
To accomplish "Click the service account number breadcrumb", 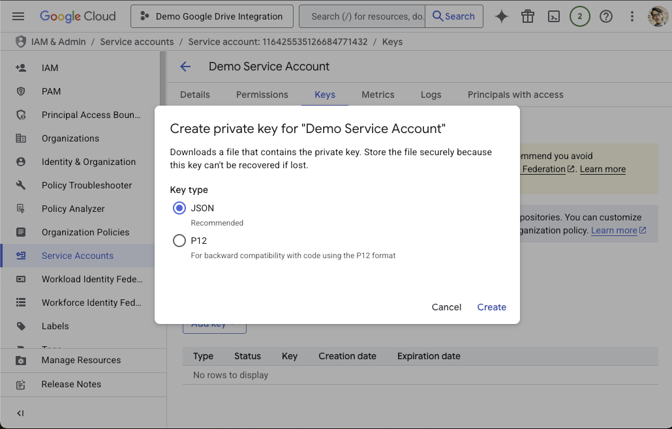I will (278, 42).
